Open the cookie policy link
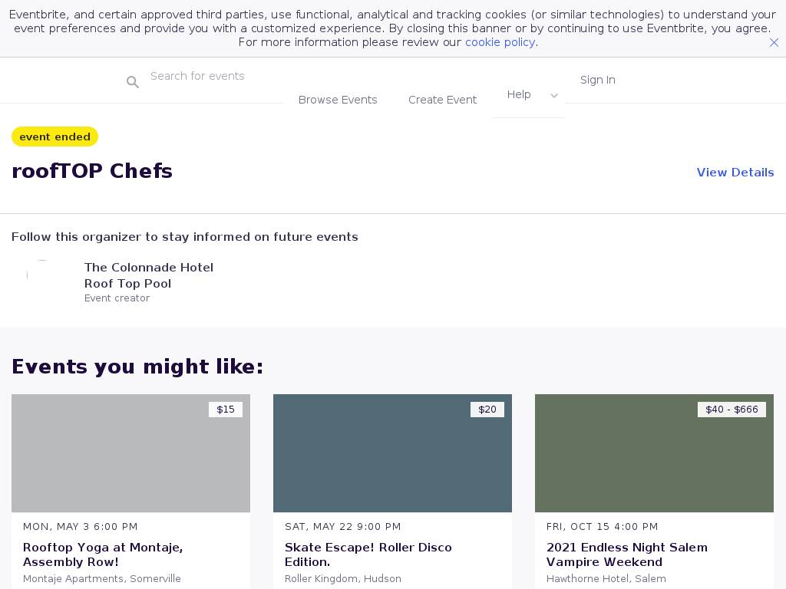 coord(500,42)
